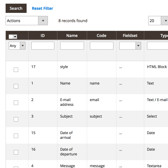
Task: Click the Reset Filter link
Action: (x=43, y=8)
